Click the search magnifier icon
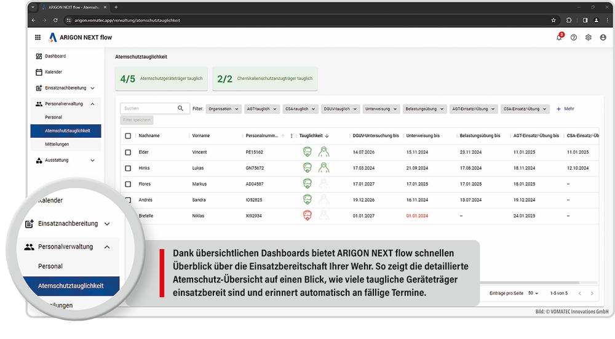This screenshot has width=615, height=339. [x=180, y=108]
